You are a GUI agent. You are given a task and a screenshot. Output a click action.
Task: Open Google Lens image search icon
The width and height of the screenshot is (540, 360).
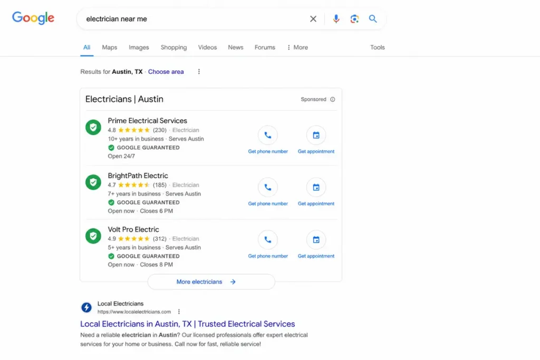click(354, 19)
